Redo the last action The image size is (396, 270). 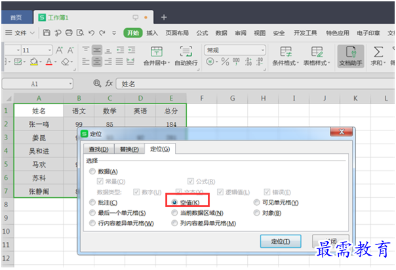(102, 33)
